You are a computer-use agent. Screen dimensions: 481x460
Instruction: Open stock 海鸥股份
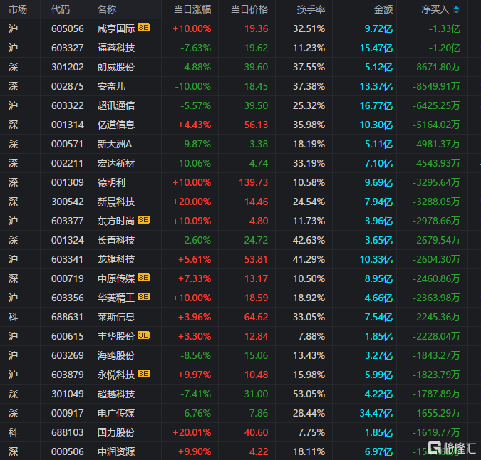click(x=116, y=355)
